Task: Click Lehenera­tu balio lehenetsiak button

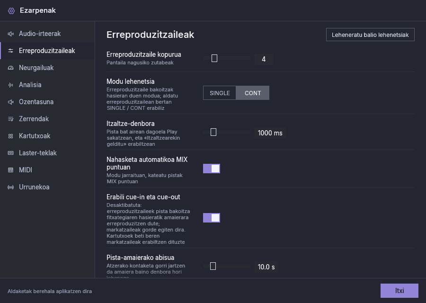Action: (x=370, y=35)
